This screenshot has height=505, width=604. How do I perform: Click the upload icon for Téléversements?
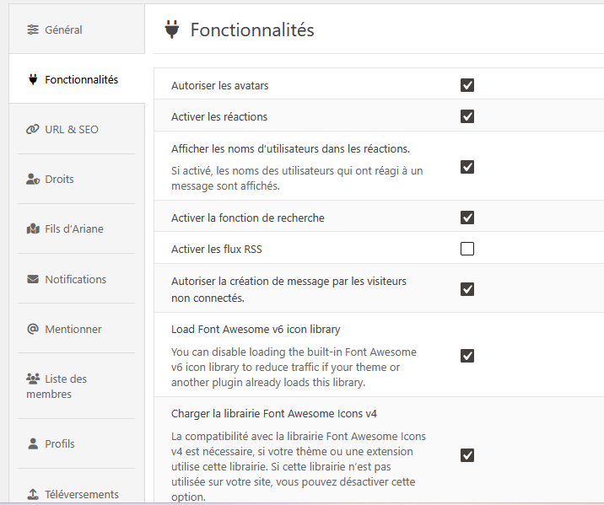(x=33, y=494)
